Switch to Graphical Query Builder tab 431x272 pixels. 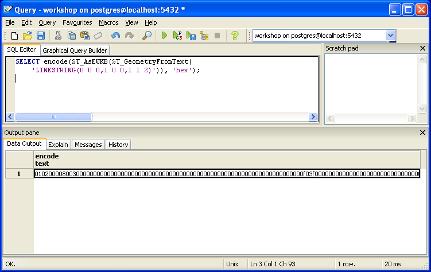(x=75, y=50)
